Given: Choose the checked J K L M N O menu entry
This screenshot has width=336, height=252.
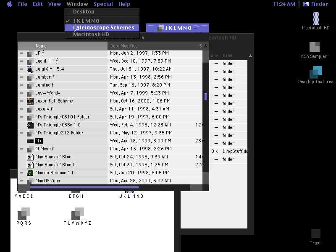Looking at the screenshot, I should 102,21.
